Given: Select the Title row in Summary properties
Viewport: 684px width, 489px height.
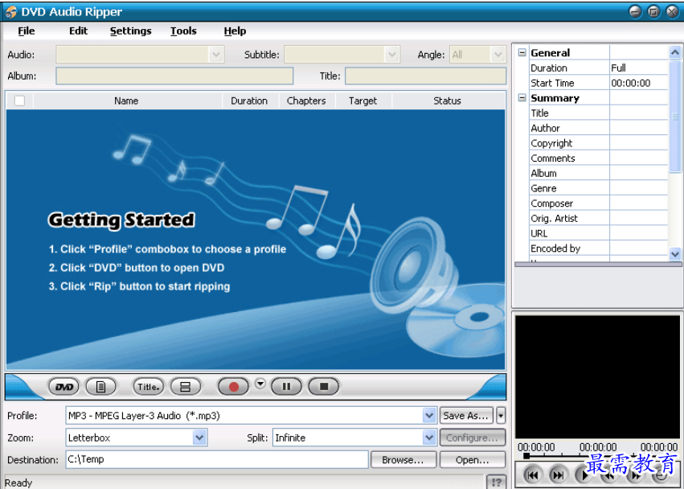Looking at the screenshot, I should click(x=599, y=113).
